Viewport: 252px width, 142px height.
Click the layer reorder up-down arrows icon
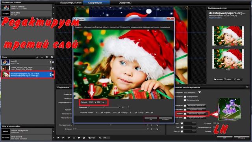point(47,57)
